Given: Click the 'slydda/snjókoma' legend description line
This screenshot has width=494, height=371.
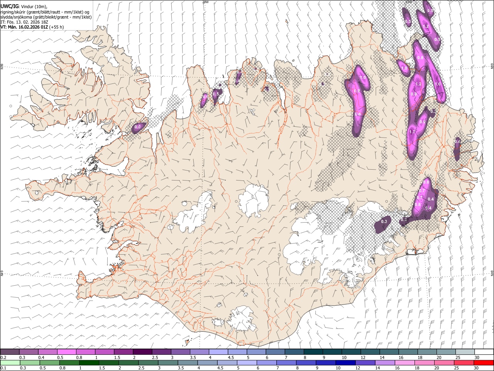Looking at the screenshot, I should coord(46,17).
